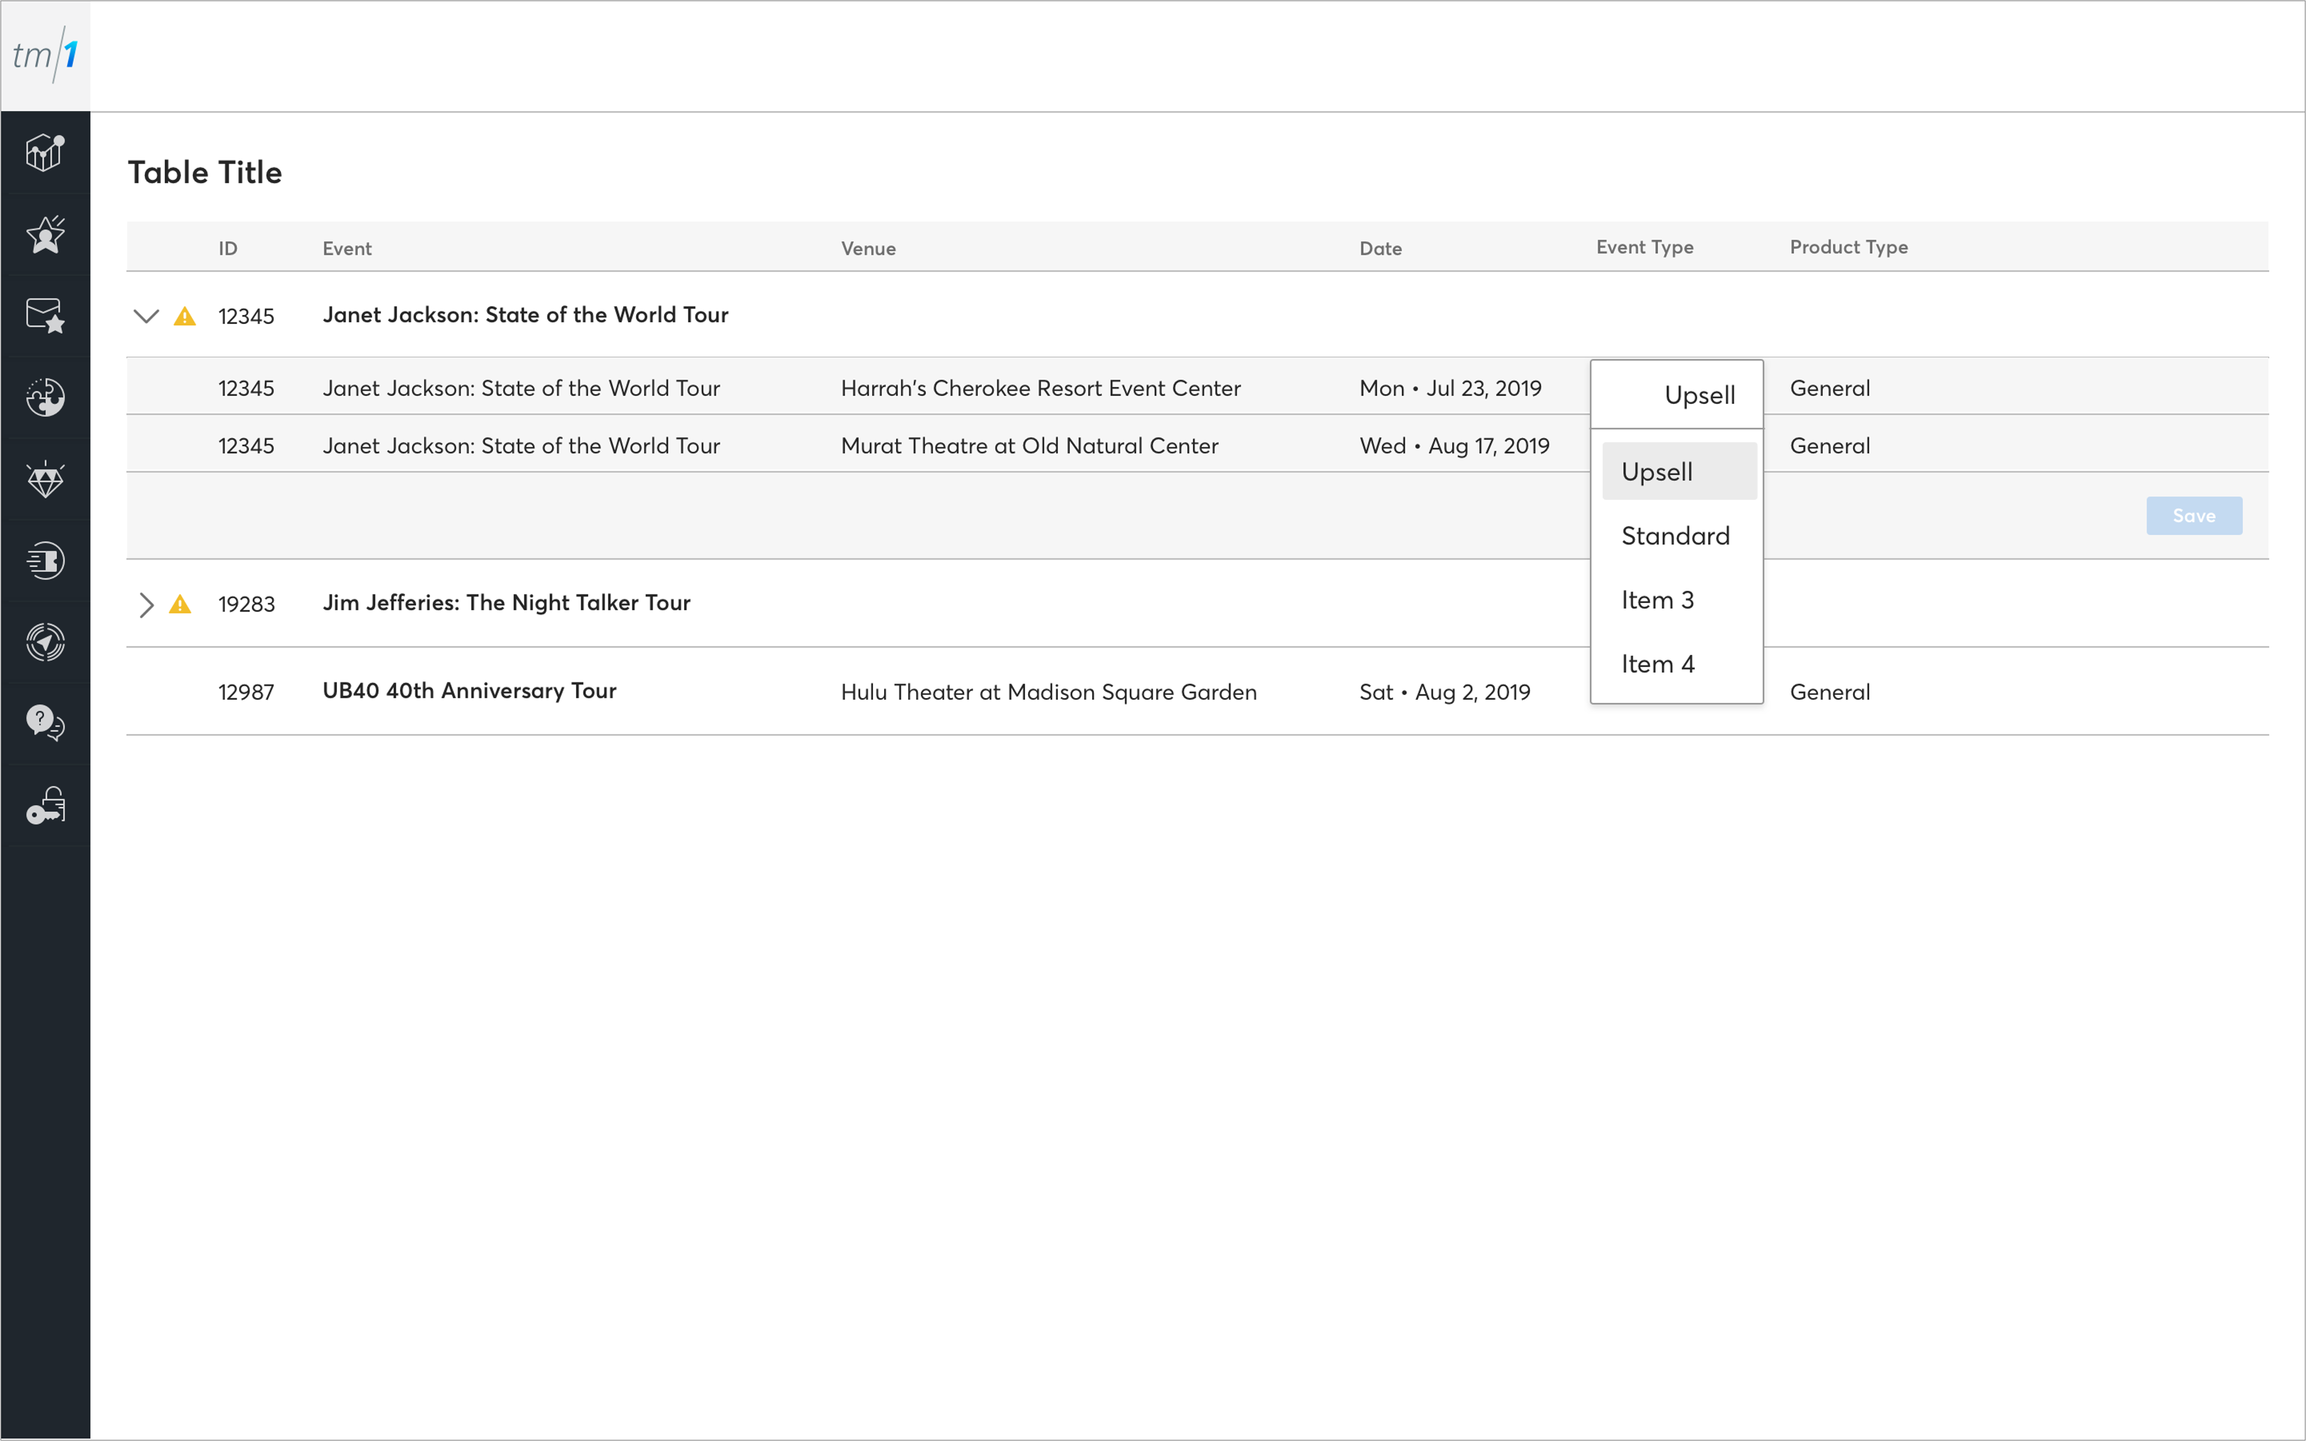
Task: Click warning icon on Janet Jackson row
Action: tap(185, 316)
